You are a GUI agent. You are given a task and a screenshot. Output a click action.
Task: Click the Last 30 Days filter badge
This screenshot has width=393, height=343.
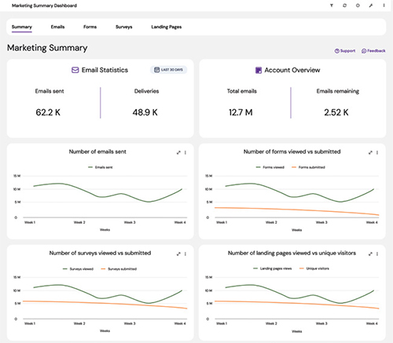coord(168,70)
